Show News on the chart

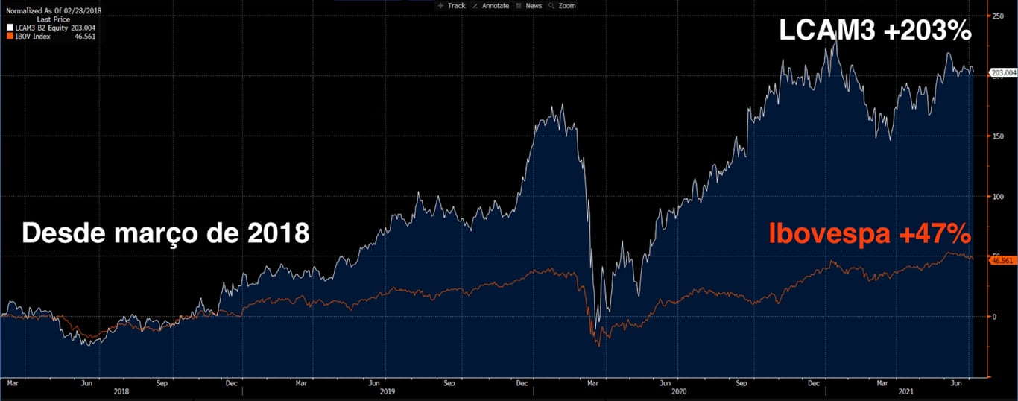[529, 5]
